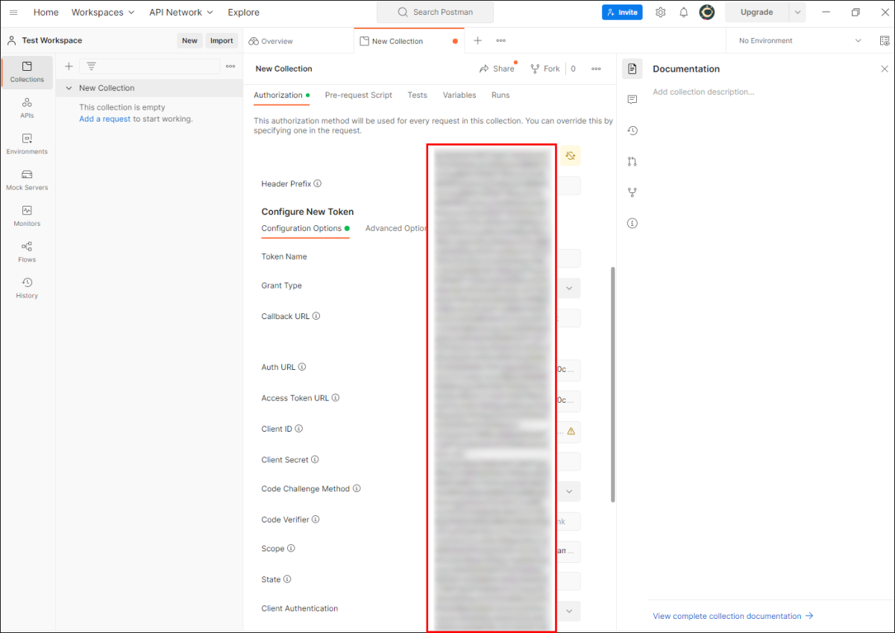Image resolution: width=895 pixels, height=633 pixels.
Task: Click info icon next to Callback URL
Action: [316, 316]
